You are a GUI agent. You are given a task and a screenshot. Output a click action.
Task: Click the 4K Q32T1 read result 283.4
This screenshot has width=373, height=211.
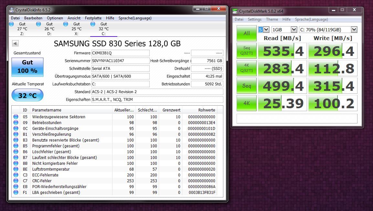point(282,68)
